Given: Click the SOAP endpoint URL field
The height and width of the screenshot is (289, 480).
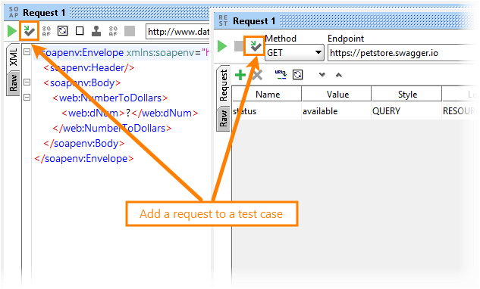Looking at the screenshot, I should [178, 32].
